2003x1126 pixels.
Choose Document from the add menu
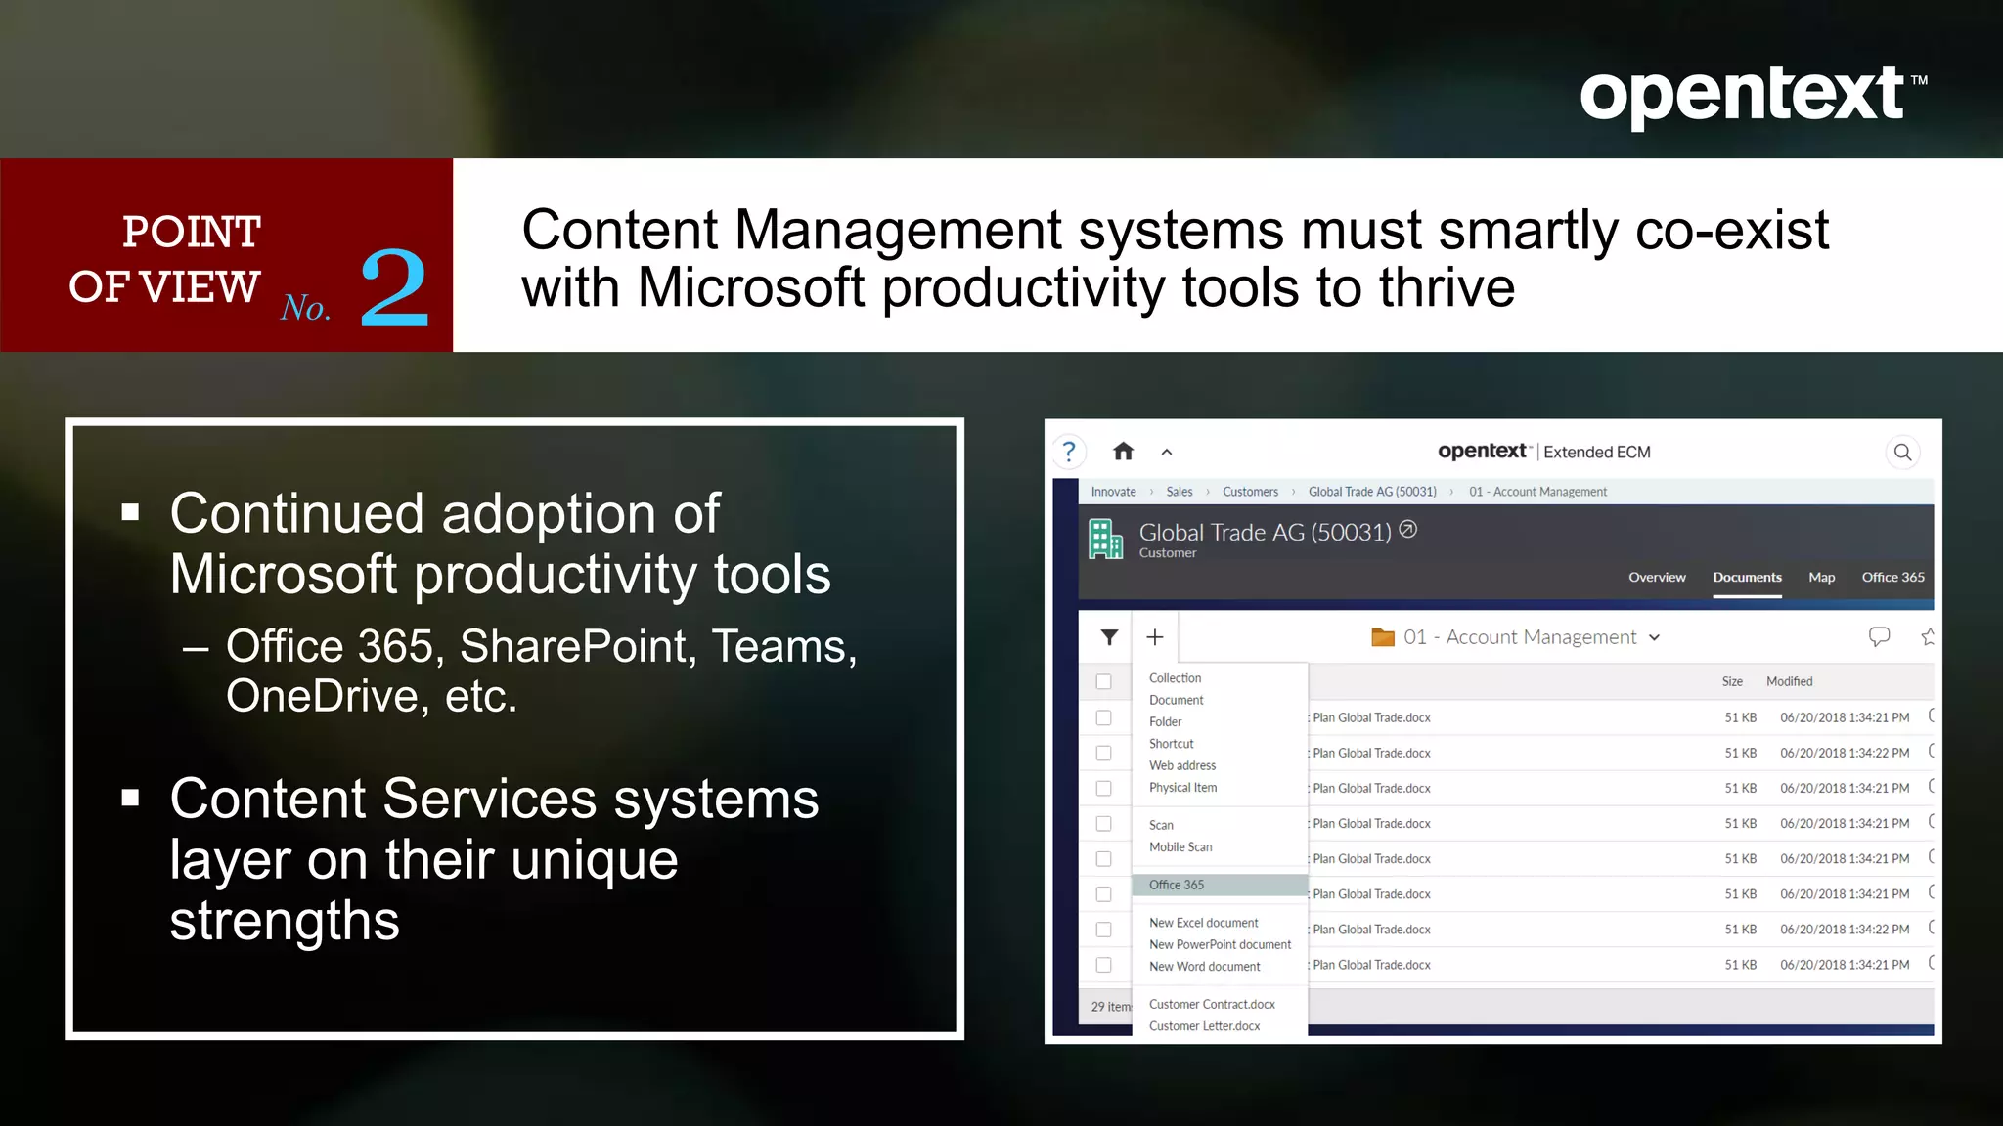pyautogui.click(x=1176, y=700)
